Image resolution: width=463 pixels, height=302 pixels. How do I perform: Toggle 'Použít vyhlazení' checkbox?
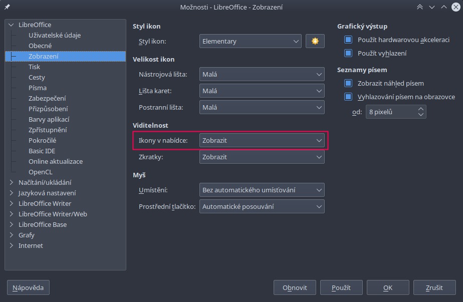click(348, 53)
